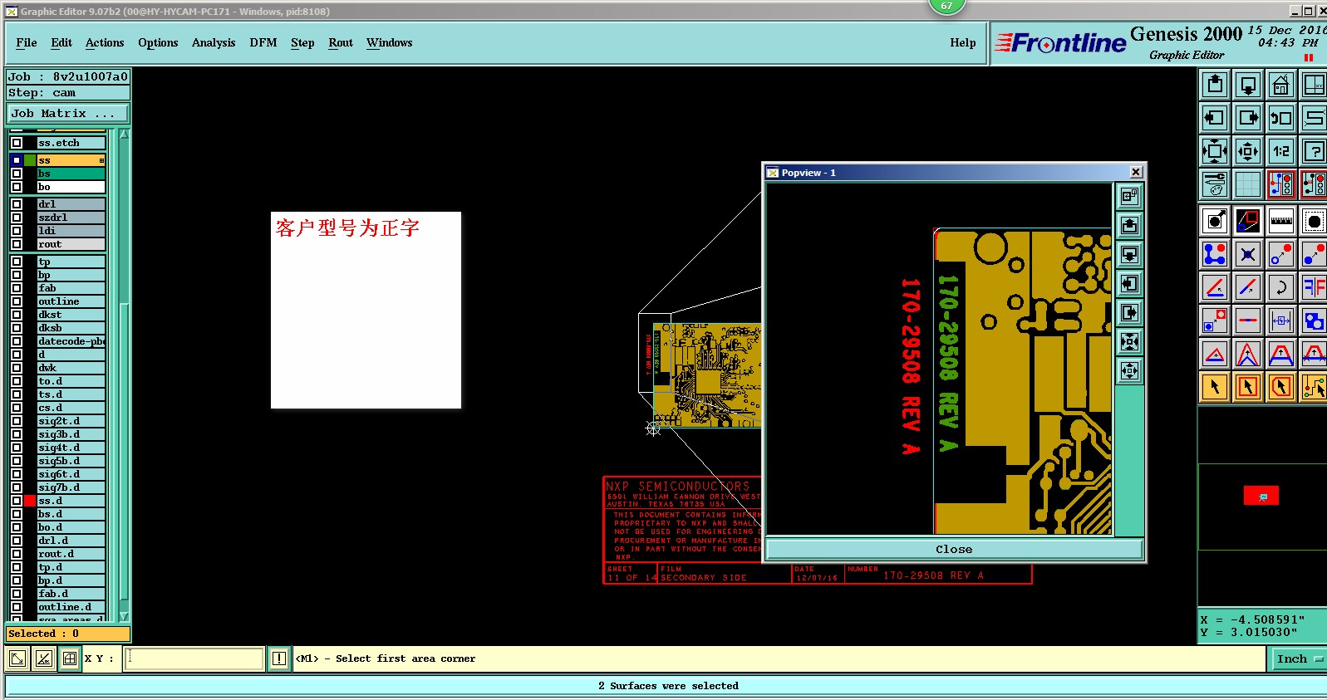The image size is (1327, 700).
Task: Open the graphic options tools-and-palette icon
Action: (x=1215, y=184)
